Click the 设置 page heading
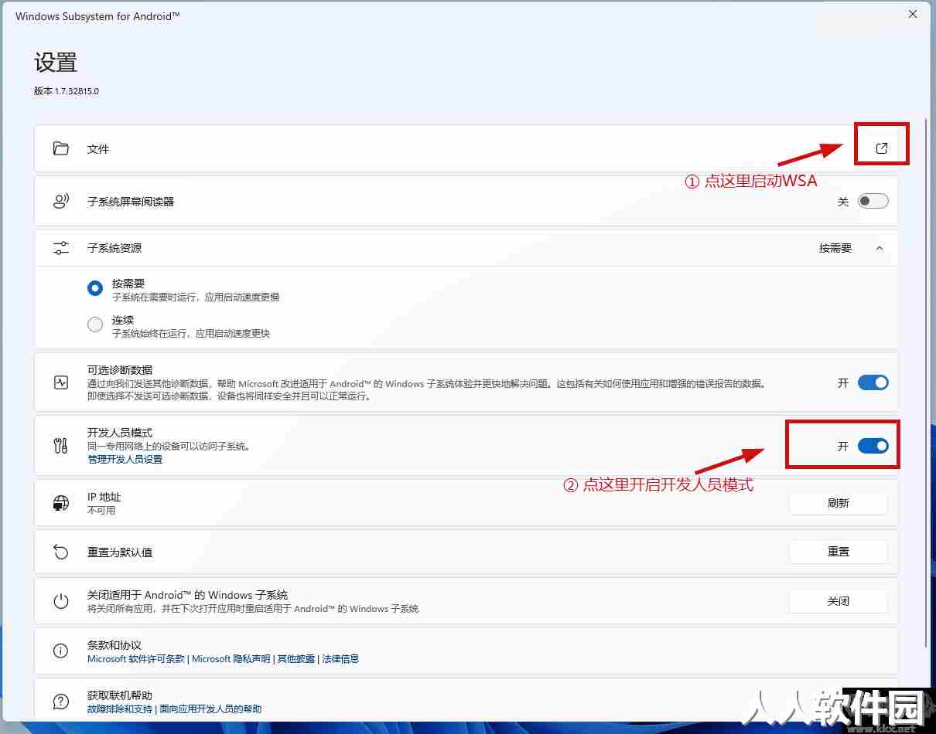Screen dimensions: 936x734 (56, 63)
